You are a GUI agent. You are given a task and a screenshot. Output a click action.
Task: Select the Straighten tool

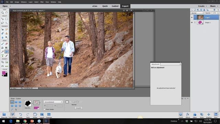pyautogui.click(x=7, y=66)
